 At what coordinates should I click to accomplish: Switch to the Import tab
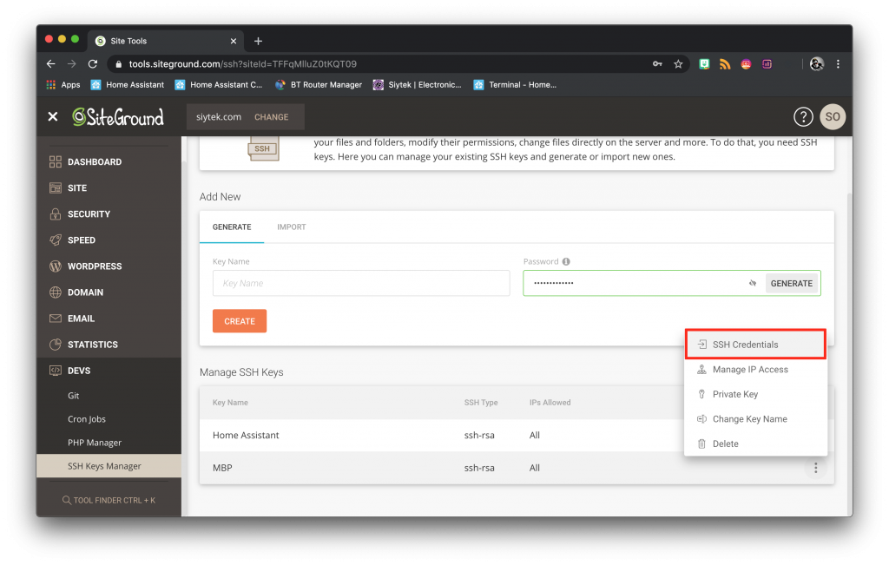click(292, 227)
